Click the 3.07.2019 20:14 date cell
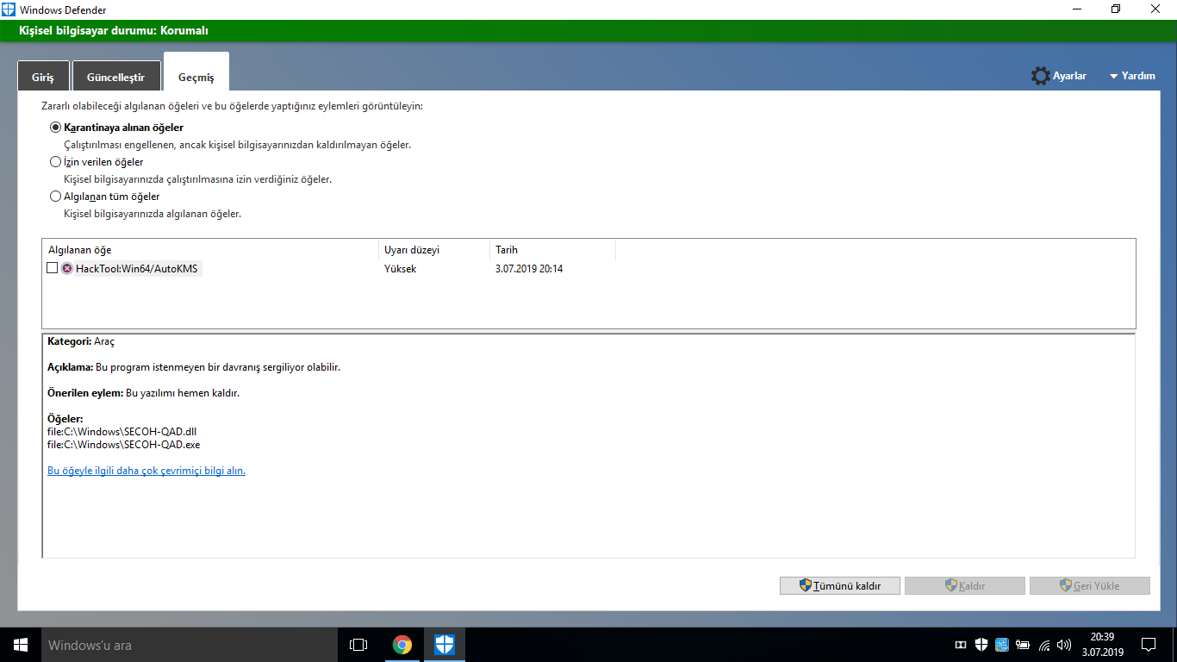This screenshot has width=1177, height=662. point(529,269)
